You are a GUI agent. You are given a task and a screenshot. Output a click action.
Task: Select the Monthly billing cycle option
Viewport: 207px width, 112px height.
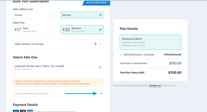pos(82,15)
